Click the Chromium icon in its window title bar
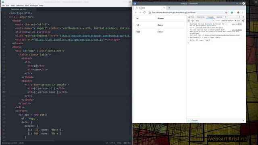Image resolution: width=258 pixels, height=145 pixels. 135,4
